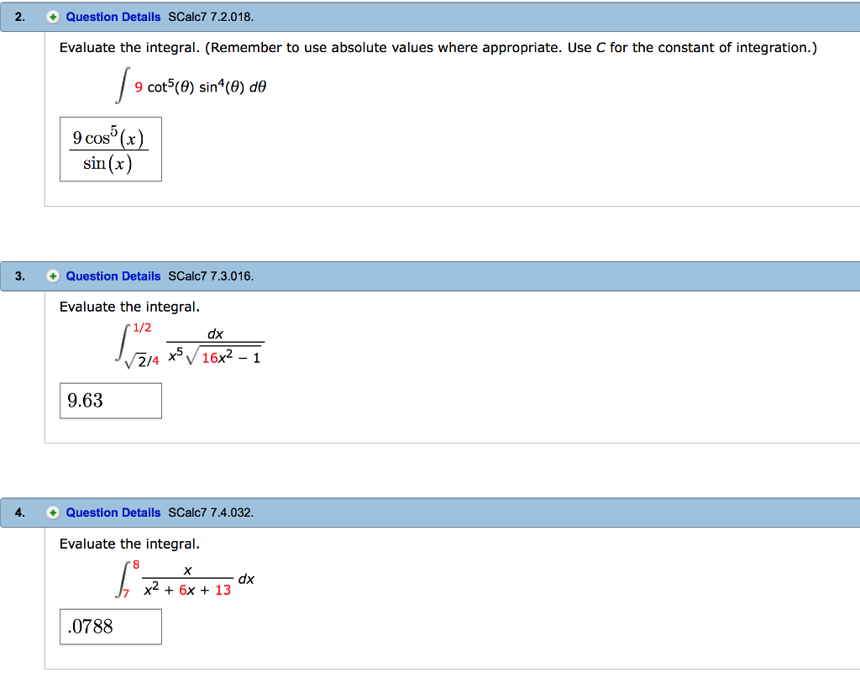Select the answer box showing .0788
The height and width of the screenshot is (673, 860).
pyautogui.click(x=110, y=626)
